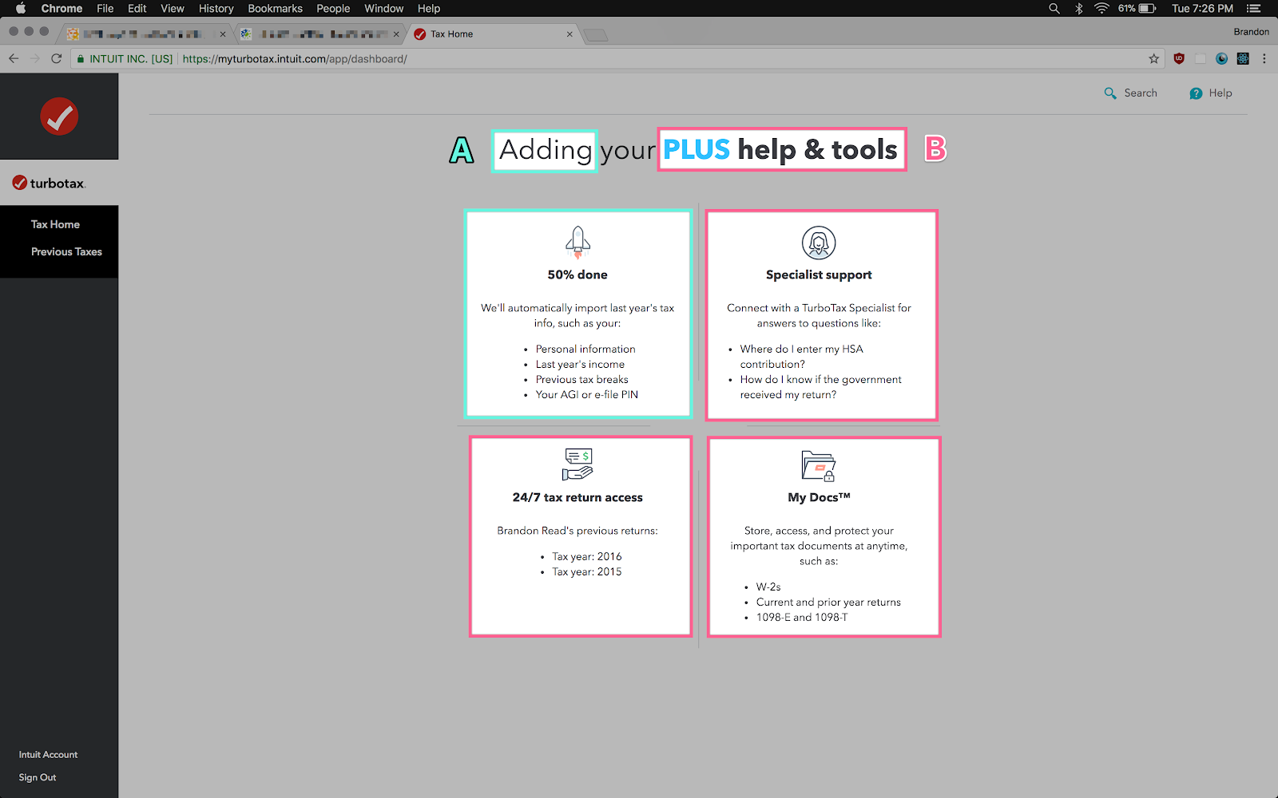This screenshot has height=798, width=1278.
Task: Click the HSA contribution question text
Action: click(801, 356)
